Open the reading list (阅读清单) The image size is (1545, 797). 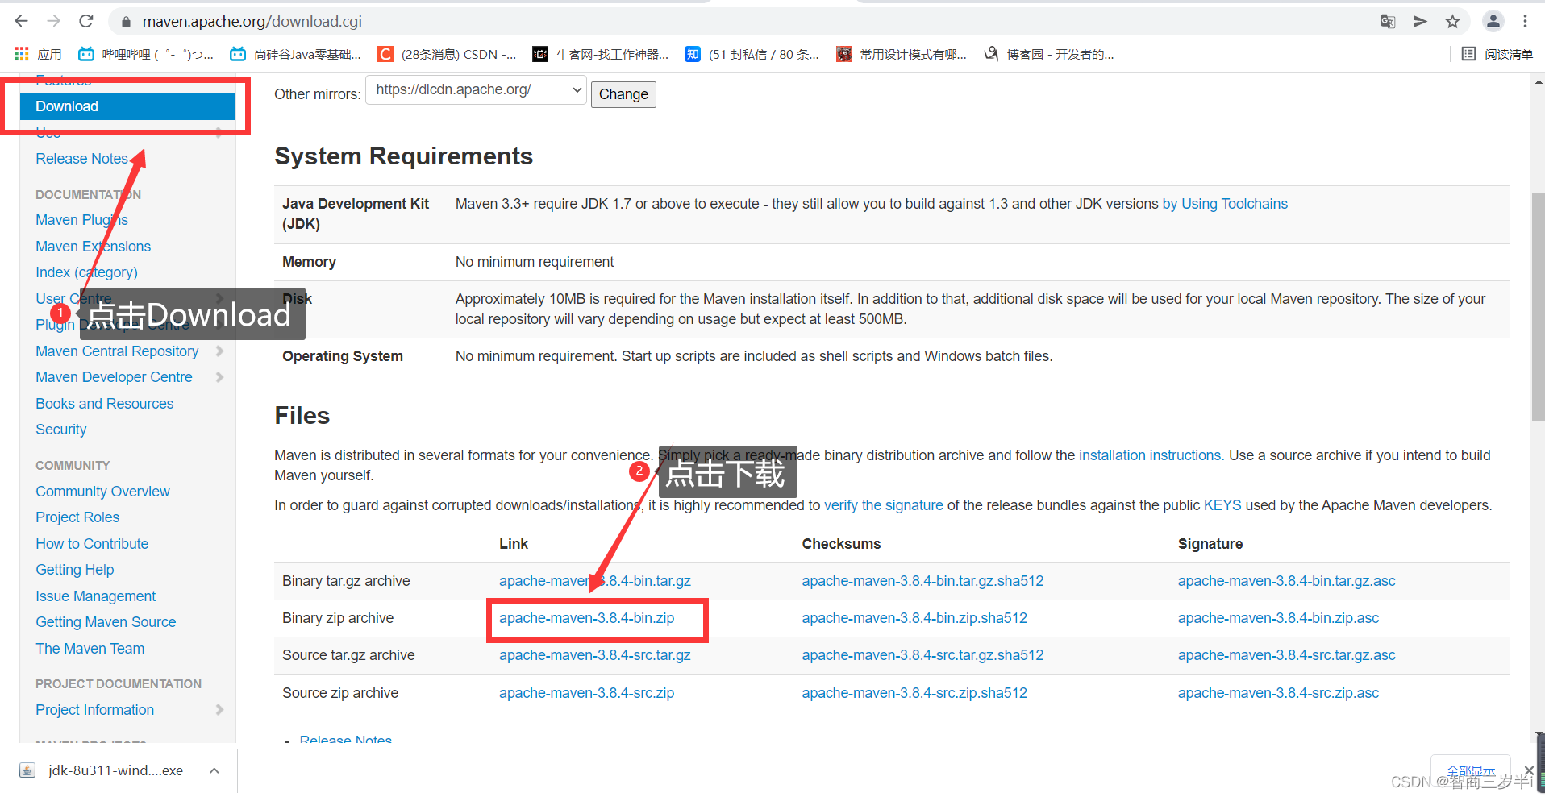pos(1497,54)
